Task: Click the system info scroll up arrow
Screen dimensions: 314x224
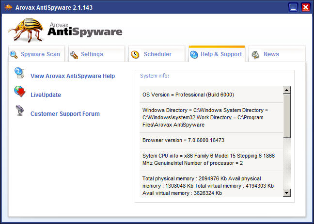Action: click(x=287, y=90)
